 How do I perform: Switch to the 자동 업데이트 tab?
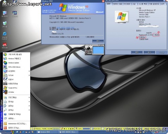click(154, 4)
